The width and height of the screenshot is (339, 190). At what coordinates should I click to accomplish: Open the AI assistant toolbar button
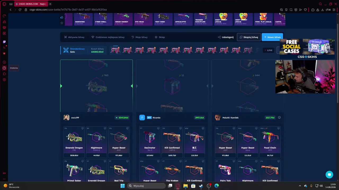click(328, 10)
